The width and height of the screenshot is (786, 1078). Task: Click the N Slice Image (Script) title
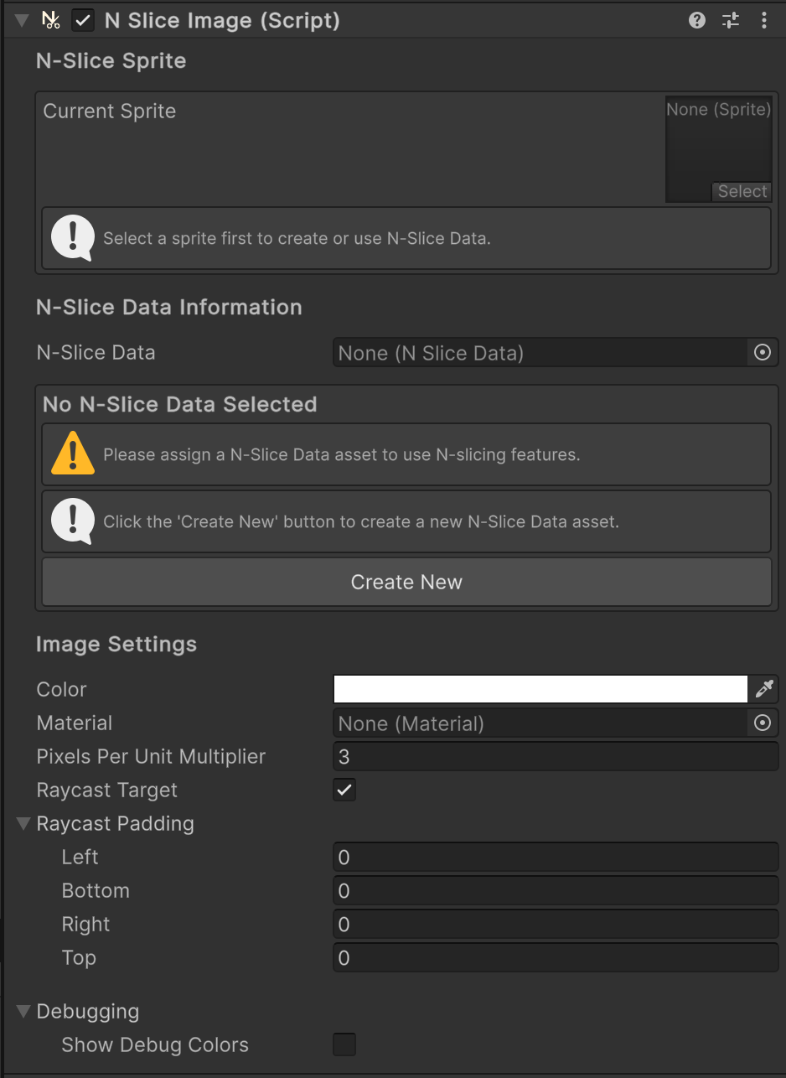[x=222, y=21]
